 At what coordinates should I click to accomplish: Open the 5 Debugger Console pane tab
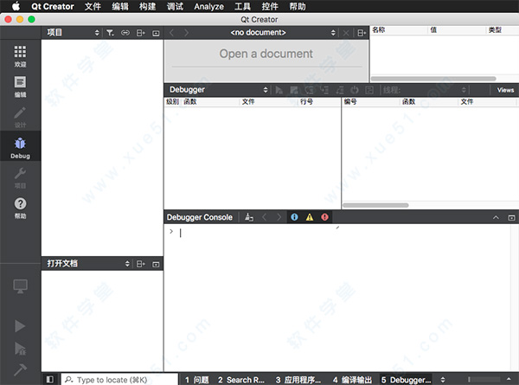point(407,380)
